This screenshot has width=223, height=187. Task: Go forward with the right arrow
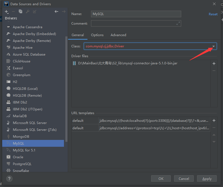pyautogui.click(x=64, y=11)
